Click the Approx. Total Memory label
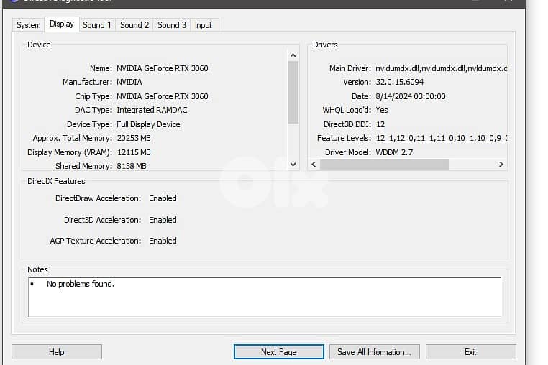The height and width of the screenshot is (365, 548). [73, 138]
